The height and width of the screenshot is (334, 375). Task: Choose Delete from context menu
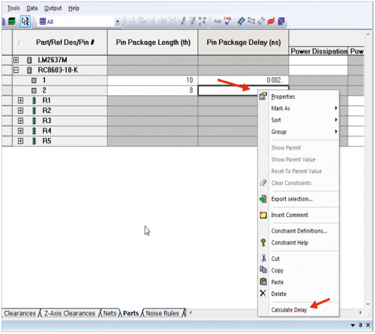(x=298, y=294)
